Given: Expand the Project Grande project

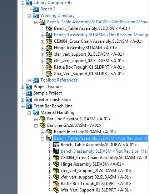Looking at the screenshot, I should point(22,87).
